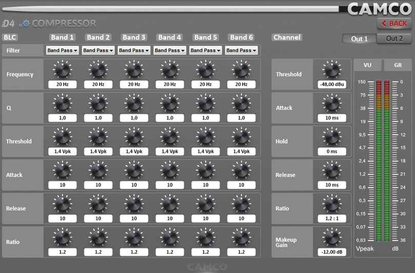Viewport: 415px width, 273px height.
Task: Click the Channel Threshold -48,00 dBu field
Action: [x=332, y=85]
